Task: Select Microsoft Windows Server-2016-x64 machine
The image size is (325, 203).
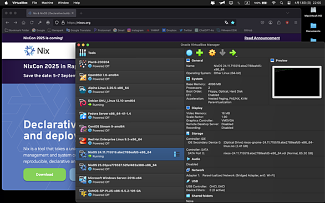Action: pos(130,180)
